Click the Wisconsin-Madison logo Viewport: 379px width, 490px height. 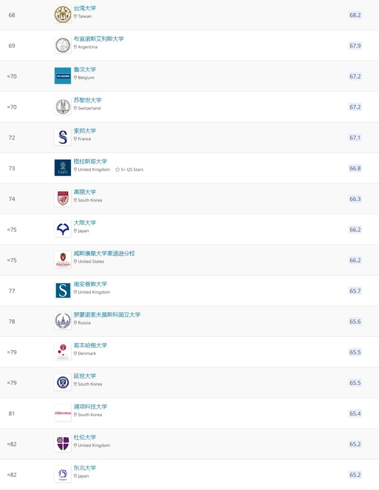click(63, 260)
